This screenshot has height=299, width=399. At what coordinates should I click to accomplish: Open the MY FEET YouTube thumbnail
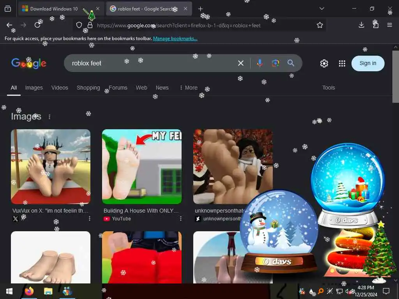coord(142,167)
